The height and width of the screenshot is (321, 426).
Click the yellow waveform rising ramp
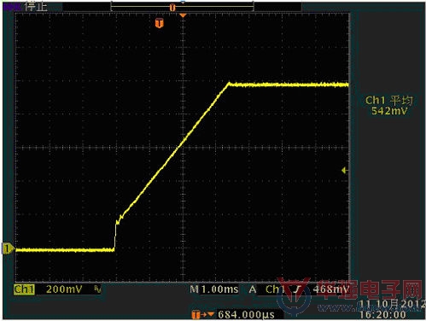[175, 151]
